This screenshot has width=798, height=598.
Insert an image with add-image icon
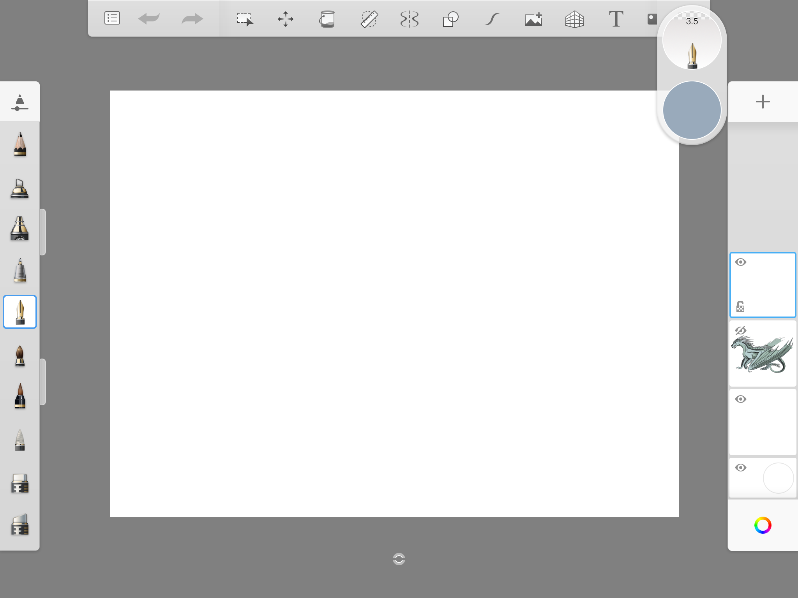tap(533, 19)
